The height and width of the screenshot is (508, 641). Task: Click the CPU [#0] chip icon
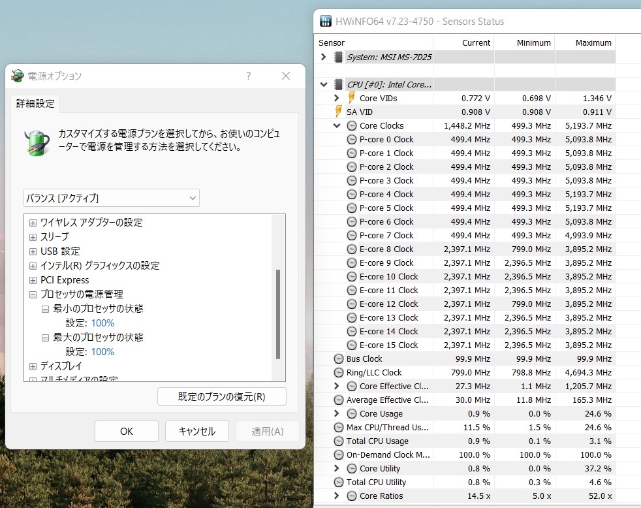[339, 84]
